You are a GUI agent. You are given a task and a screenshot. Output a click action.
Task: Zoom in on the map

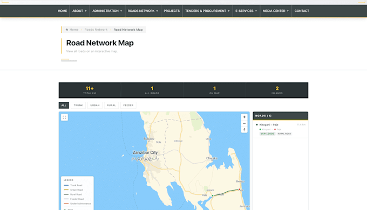[x=244, y=117]
